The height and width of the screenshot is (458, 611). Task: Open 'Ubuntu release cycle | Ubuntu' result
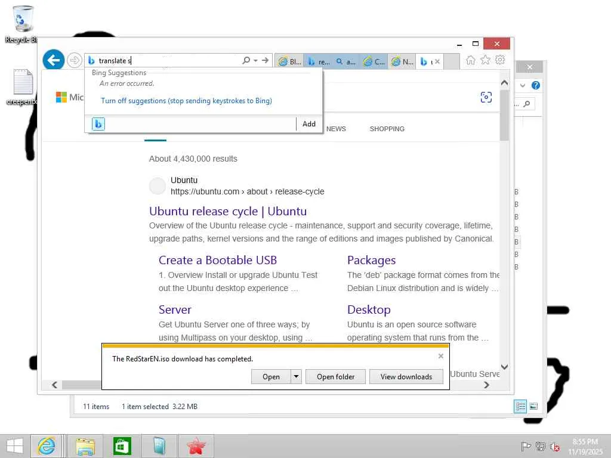point(228,211)
